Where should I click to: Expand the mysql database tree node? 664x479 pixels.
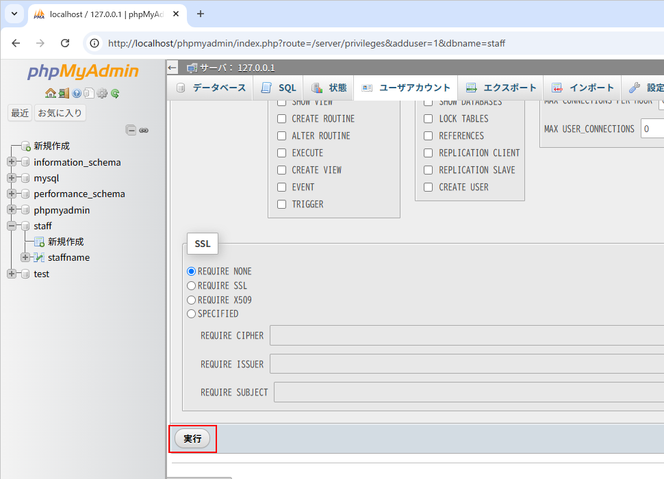[12, 178]
